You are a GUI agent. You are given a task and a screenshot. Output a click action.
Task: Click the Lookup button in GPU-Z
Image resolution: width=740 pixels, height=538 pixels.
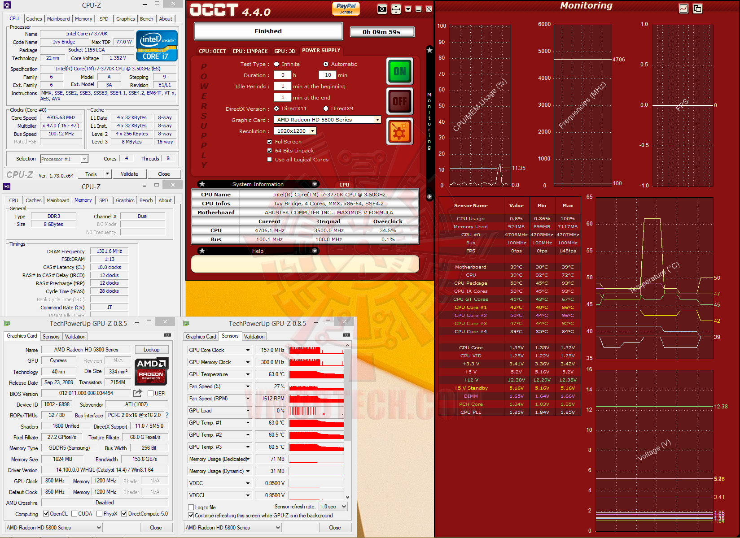tap(151, 350)
